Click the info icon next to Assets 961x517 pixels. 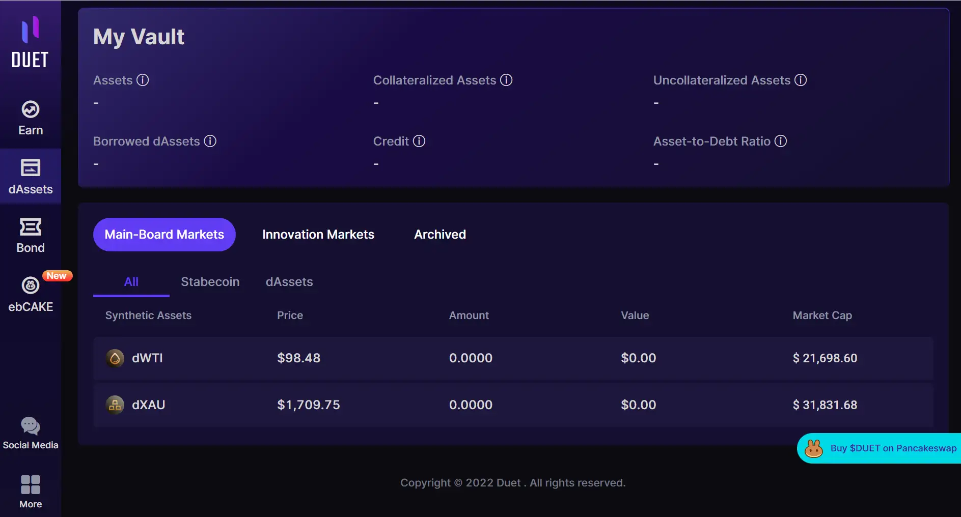click(x=143, y=80)
